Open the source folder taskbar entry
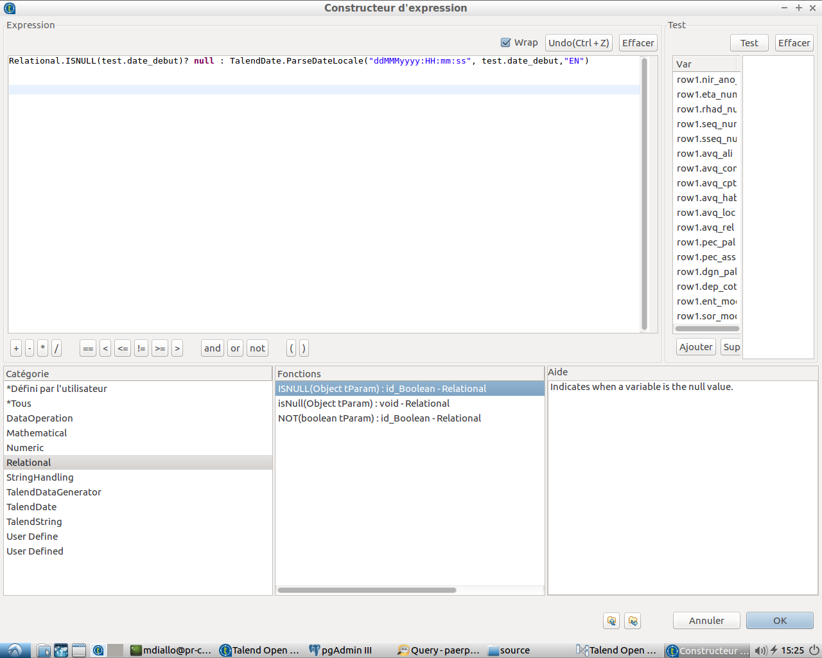822x658 pixels. (x=509, y=650)
